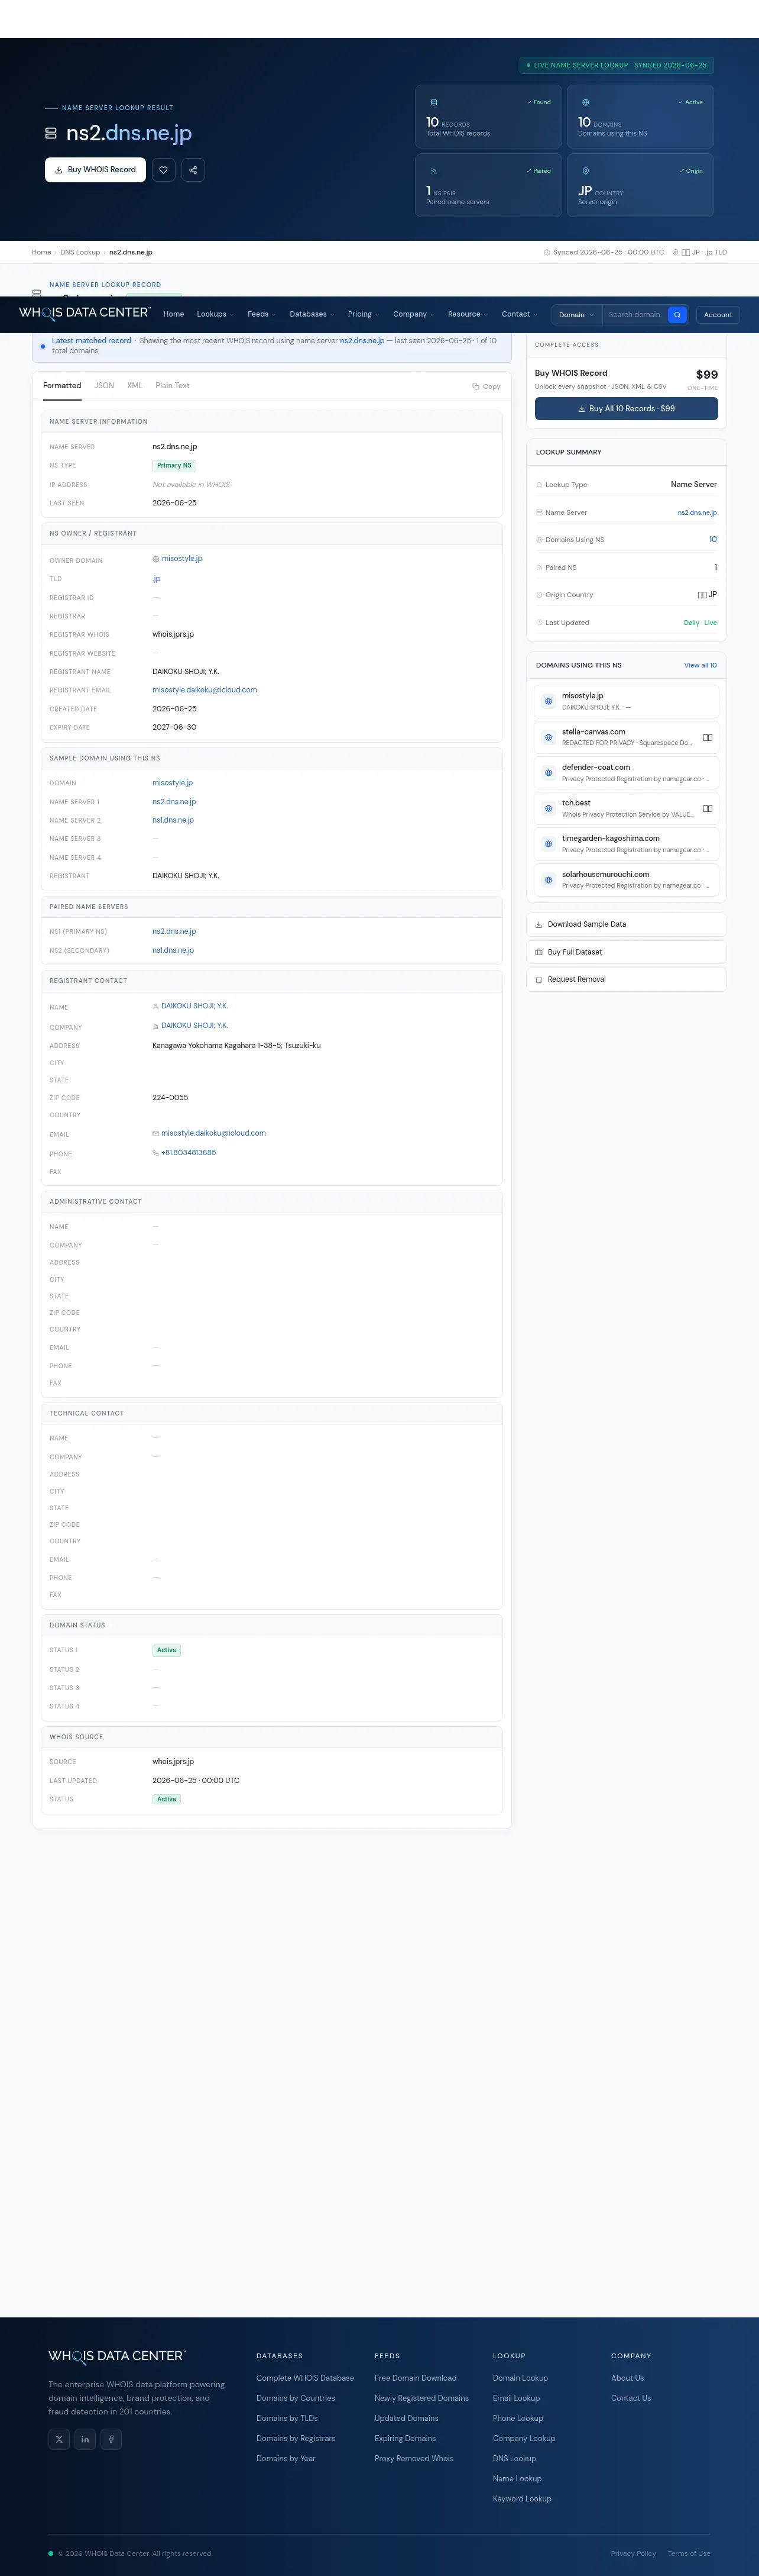Screen dimensions: 759x2576
Task: Open Domains by Registrars footer link
Action: [296, 2438]
